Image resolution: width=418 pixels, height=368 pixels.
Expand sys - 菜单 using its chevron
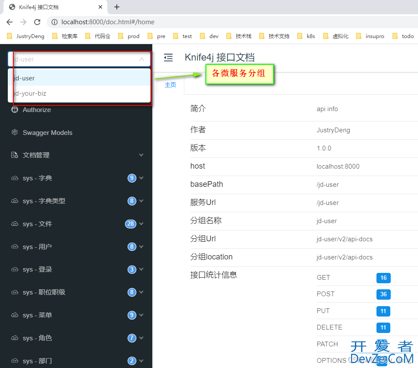(x=141, y=315)
